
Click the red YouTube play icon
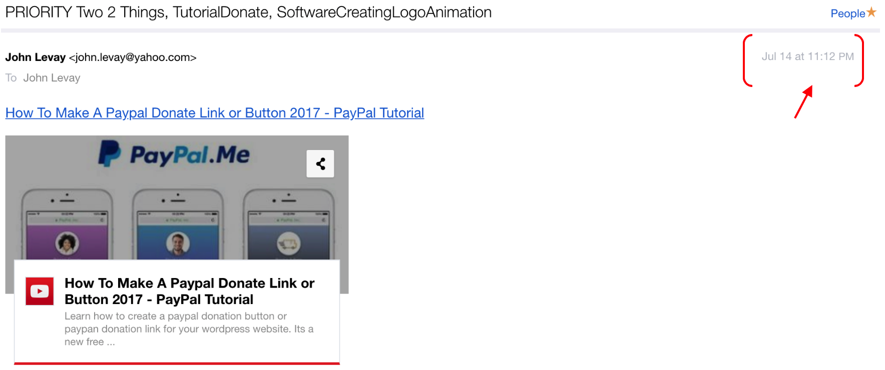pos(40,291)
